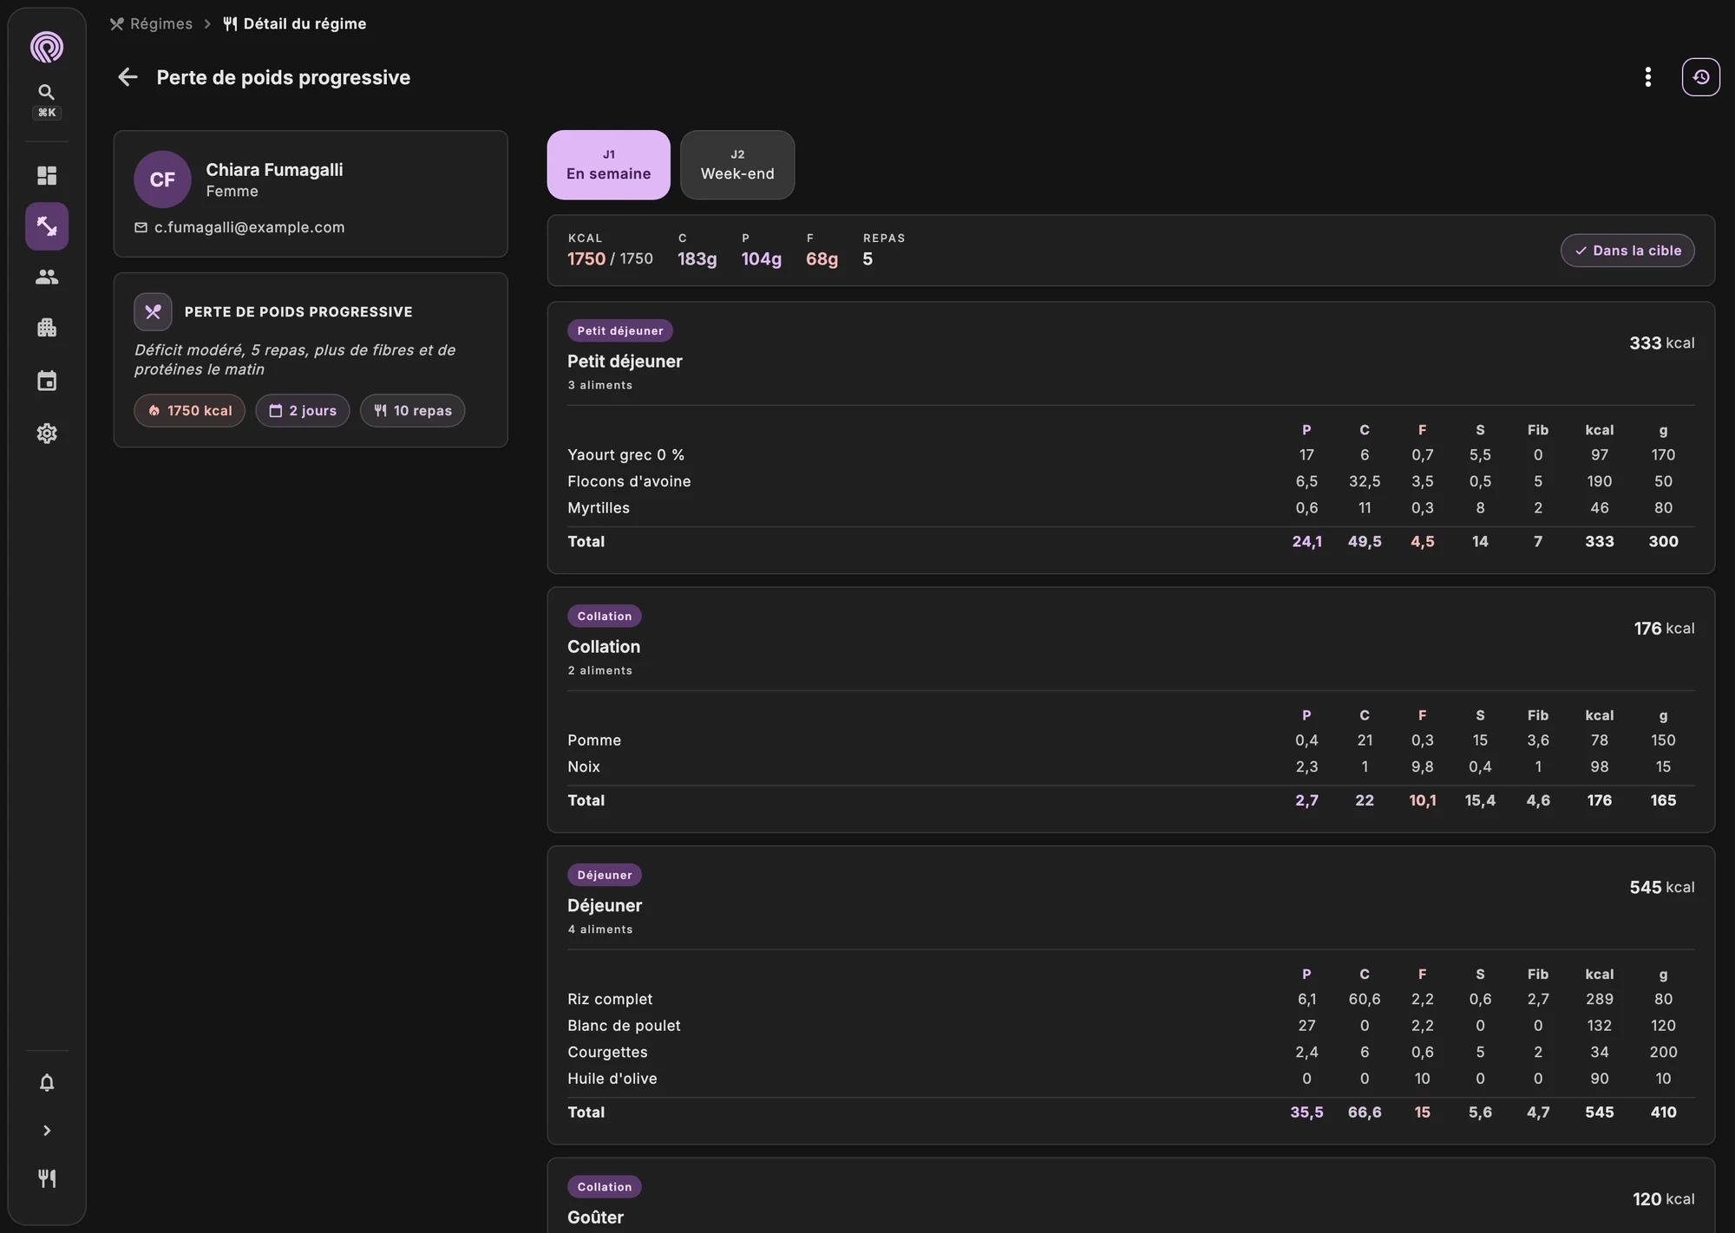Click the Pomme food row
The image size is (1735, 1233).
[1130, 740]
